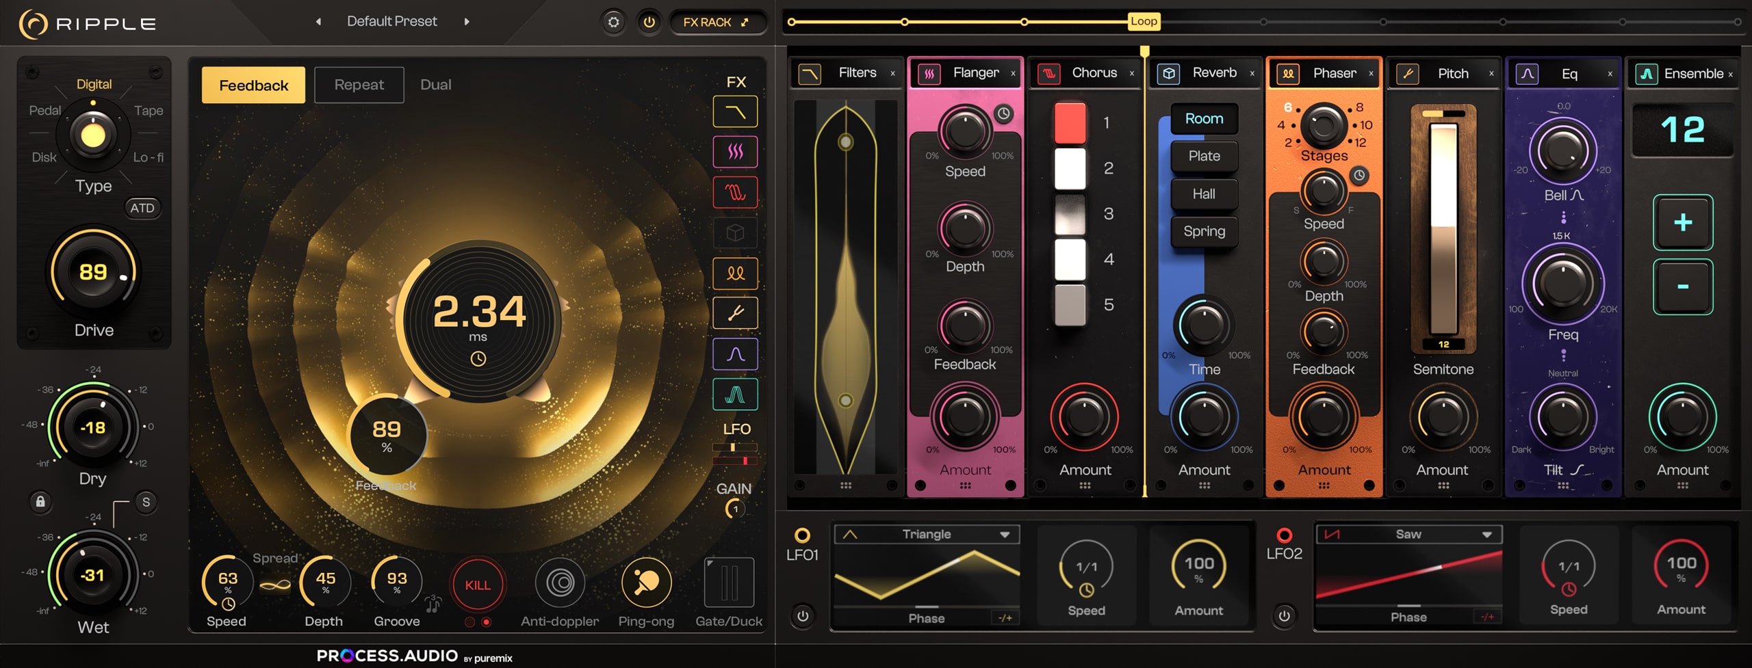Image resolution: width=1752 pixels, height=668 pixels.
Task: Open the Reverb cube icon
Action: (x=734, y=232)
